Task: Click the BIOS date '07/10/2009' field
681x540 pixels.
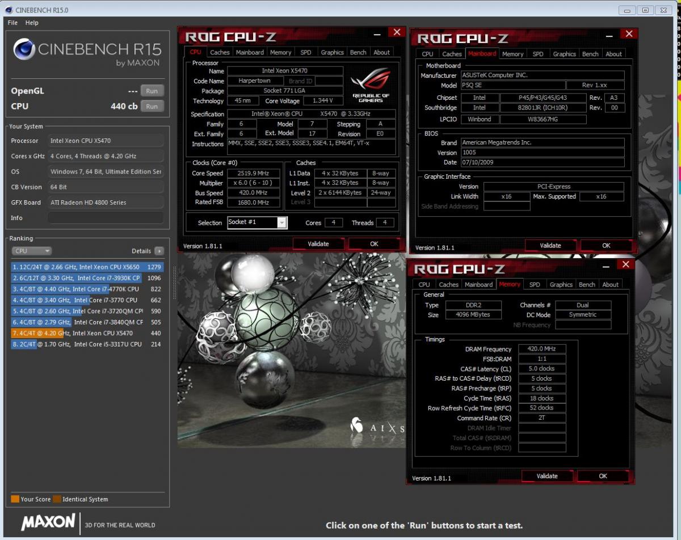Action: pyautogui.click(x=543, y=163)
